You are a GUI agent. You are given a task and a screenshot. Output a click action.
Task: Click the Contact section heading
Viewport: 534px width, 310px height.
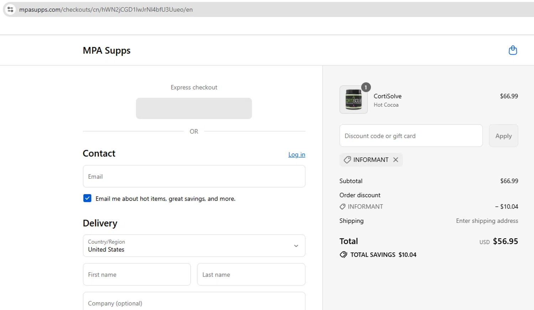pyautogui.click(x=99, y=153)
